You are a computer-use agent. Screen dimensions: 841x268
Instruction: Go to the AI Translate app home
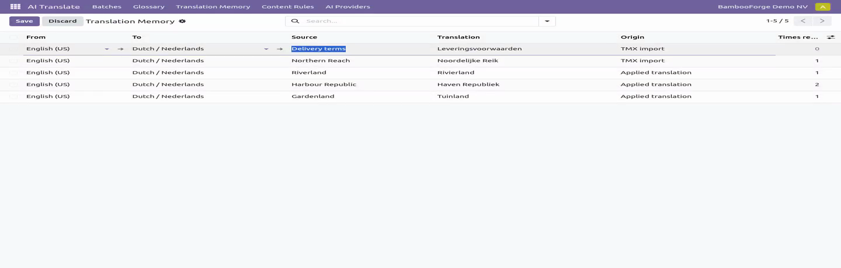click(x=54, y=7)
